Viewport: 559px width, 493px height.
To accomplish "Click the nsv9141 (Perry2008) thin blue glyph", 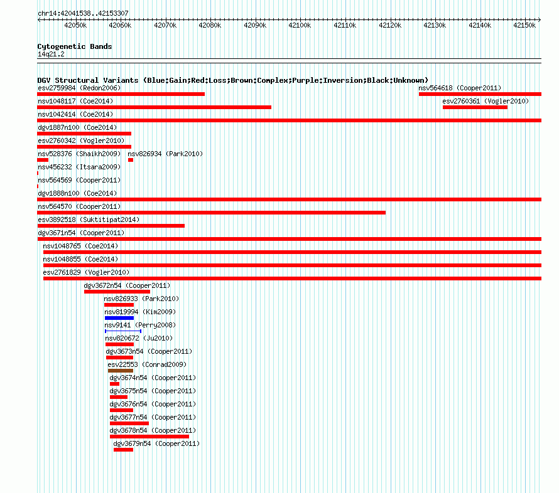I will click(123, 331).
